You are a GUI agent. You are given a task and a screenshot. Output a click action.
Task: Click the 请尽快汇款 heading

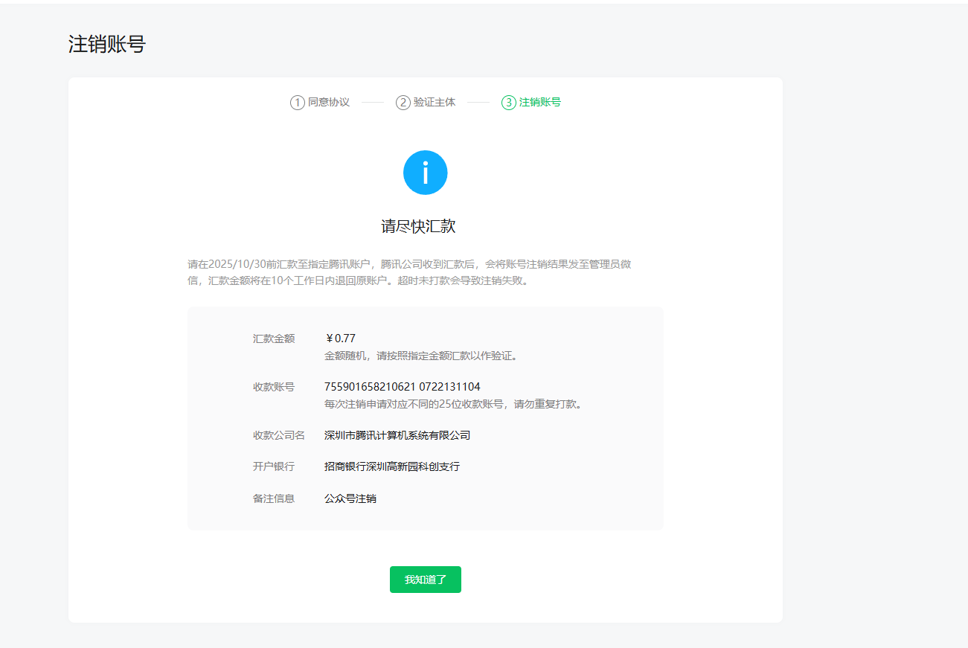418,227
